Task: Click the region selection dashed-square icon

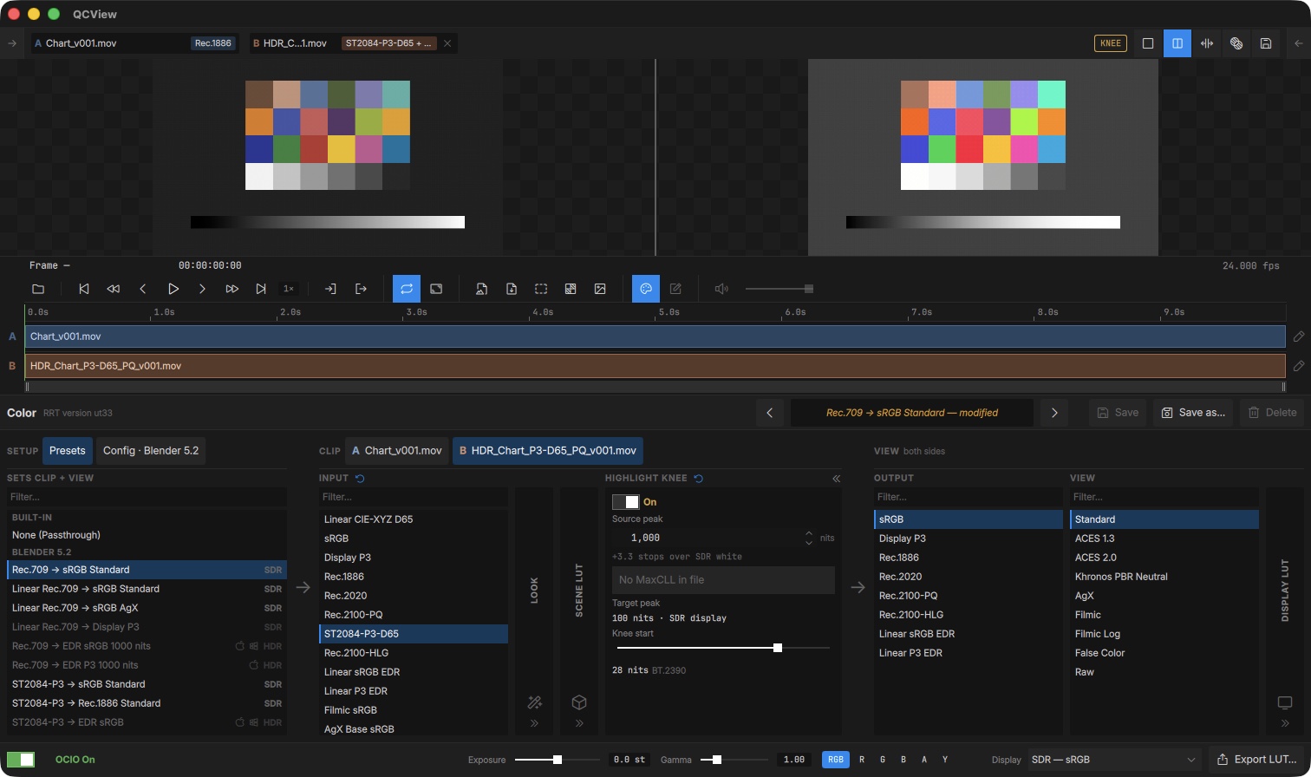Action: pyautogui.click(x=541, y=289)
